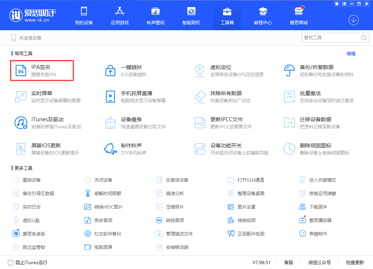
Task: Open 打开SSH通道 tool
Action: (x=246, y=180)
